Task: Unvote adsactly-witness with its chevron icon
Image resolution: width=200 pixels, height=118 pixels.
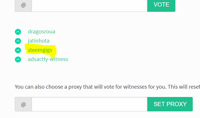Action: click(x=18, y=59)
